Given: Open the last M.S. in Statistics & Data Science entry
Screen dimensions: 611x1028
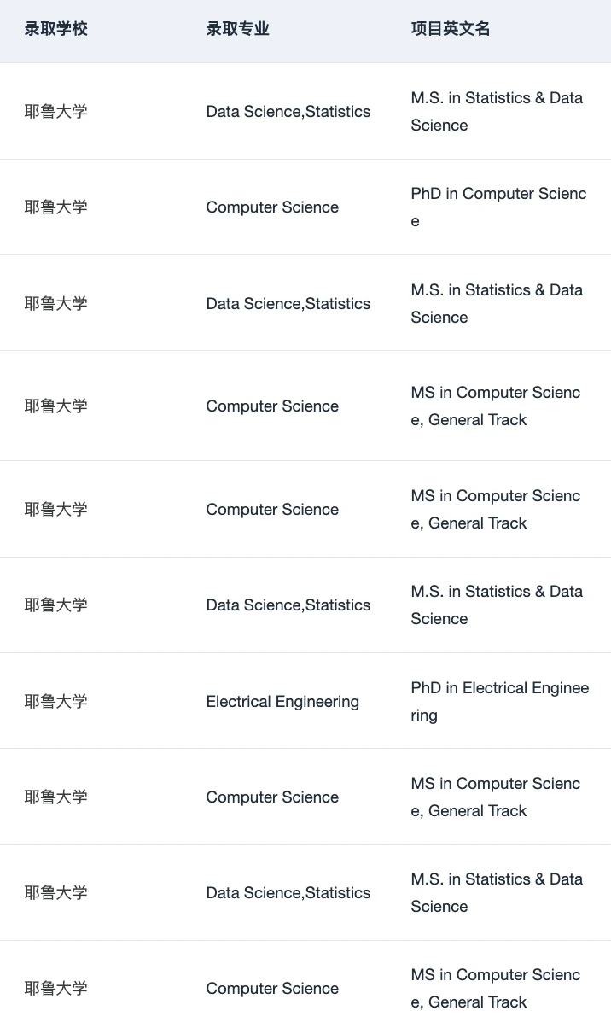Looking at the screenshot, I should pyautogui.click(x=497, y=893).
